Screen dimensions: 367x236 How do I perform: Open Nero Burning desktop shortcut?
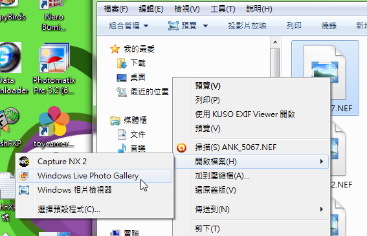click(x=54, y=16)
